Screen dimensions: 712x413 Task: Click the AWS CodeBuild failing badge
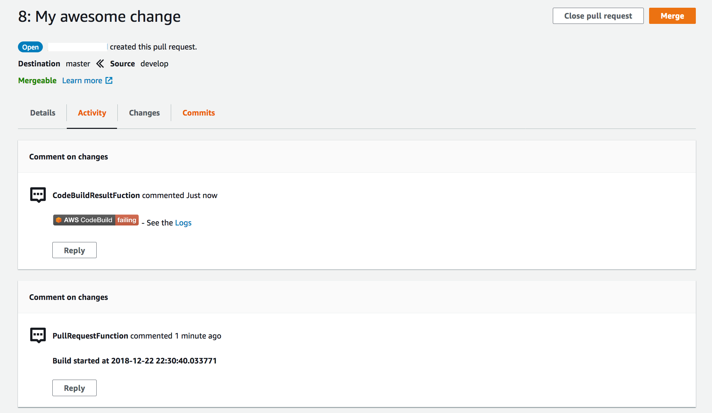tap(96, 220)
